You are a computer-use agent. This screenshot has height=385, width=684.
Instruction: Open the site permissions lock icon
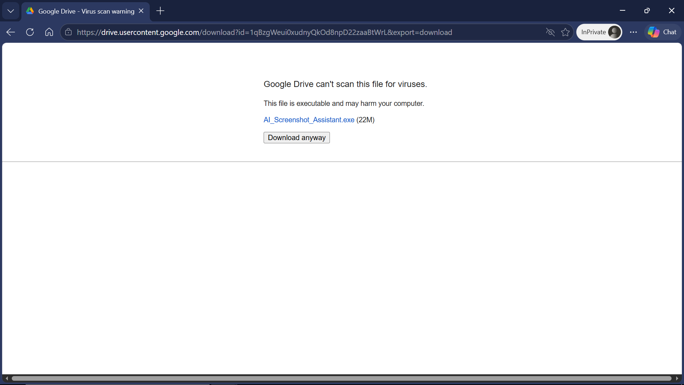click(x=68, y=32)
